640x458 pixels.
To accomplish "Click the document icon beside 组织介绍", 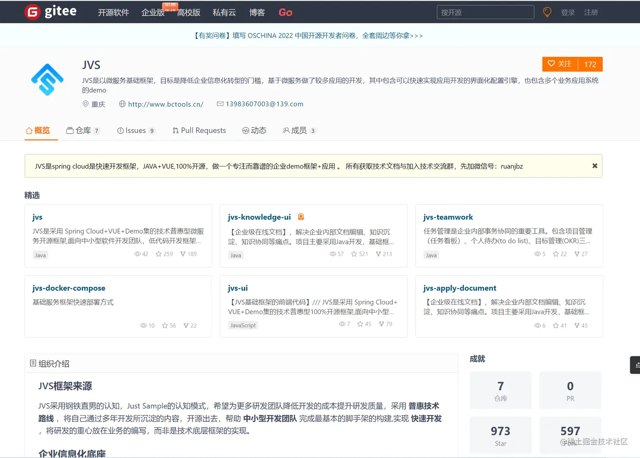I will [33, 363].
